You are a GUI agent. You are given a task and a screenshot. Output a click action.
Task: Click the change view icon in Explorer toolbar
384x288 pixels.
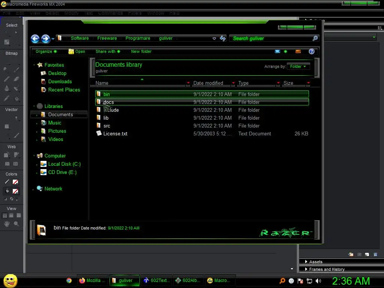point(277,51)
